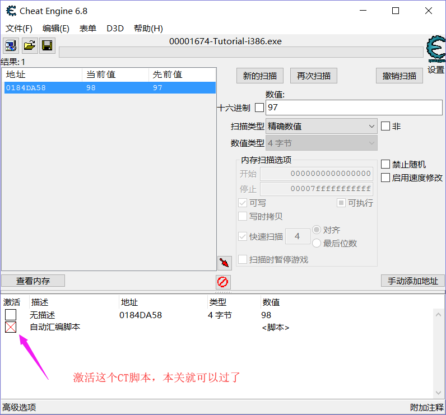The height and width of the screenshot is (415, 446).
Task: Click the 地址 column header in results
Action: click(42, 74)
